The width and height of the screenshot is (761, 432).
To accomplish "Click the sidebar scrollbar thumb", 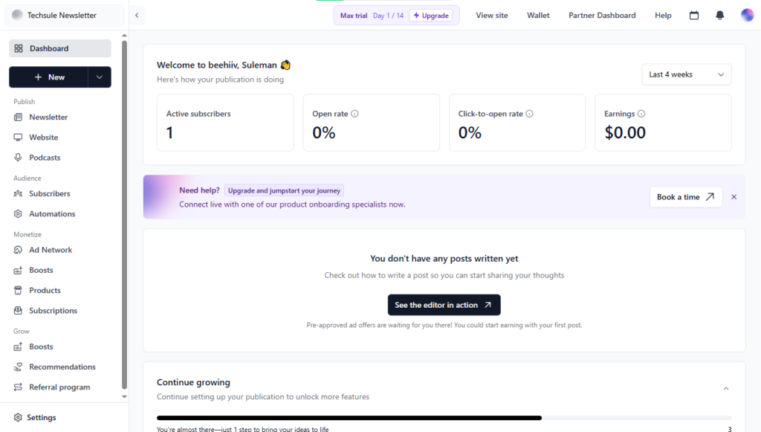I will 124,215.
